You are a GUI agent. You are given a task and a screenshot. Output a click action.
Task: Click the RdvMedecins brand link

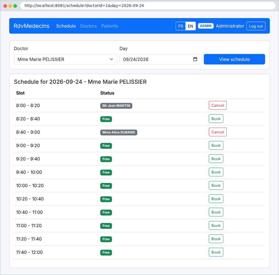31,26
